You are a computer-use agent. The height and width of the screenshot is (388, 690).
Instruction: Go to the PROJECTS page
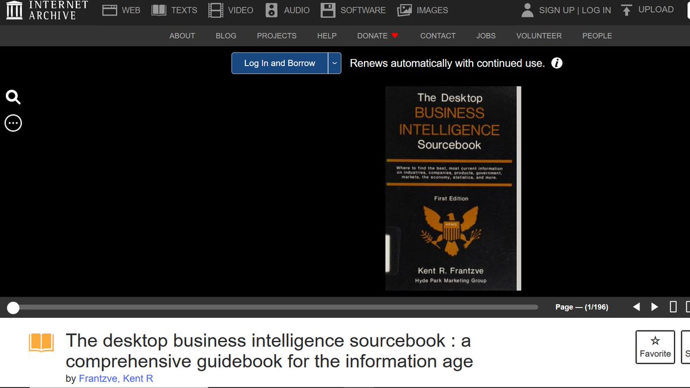coord(277,36)
